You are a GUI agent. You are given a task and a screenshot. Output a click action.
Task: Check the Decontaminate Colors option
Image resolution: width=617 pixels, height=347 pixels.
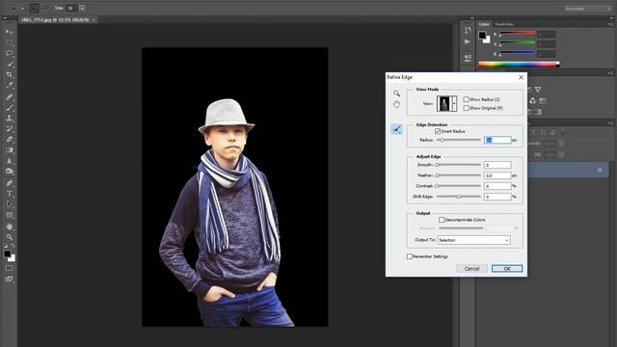pyautogui.click(x=442, y=220)
